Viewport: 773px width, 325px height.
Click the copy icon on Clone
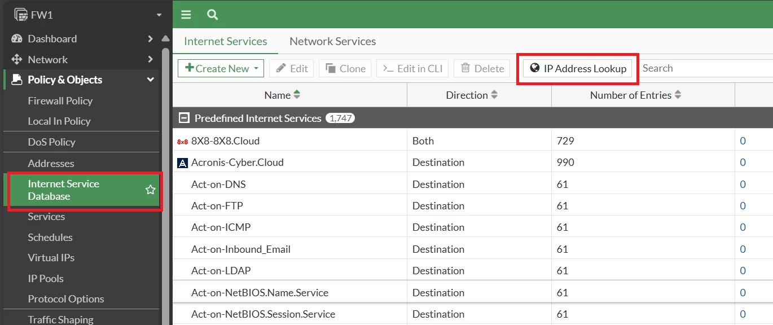click(331, 68)
